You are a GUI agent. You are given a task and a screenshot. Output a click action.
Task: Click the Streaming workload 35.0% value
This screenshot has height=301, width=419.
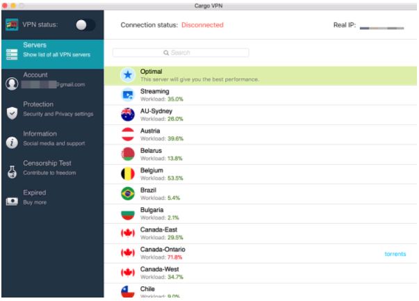click(175, 99)
